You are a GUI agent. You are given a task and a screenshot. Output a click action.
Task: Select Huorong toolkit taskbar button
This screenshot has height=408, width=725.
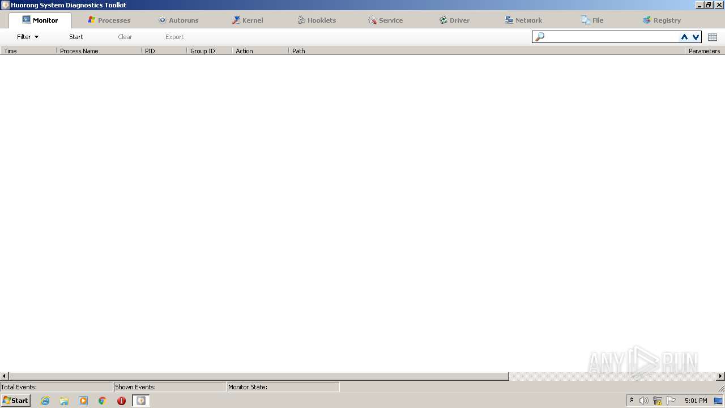pyautogui.click(x=141, y=401)
